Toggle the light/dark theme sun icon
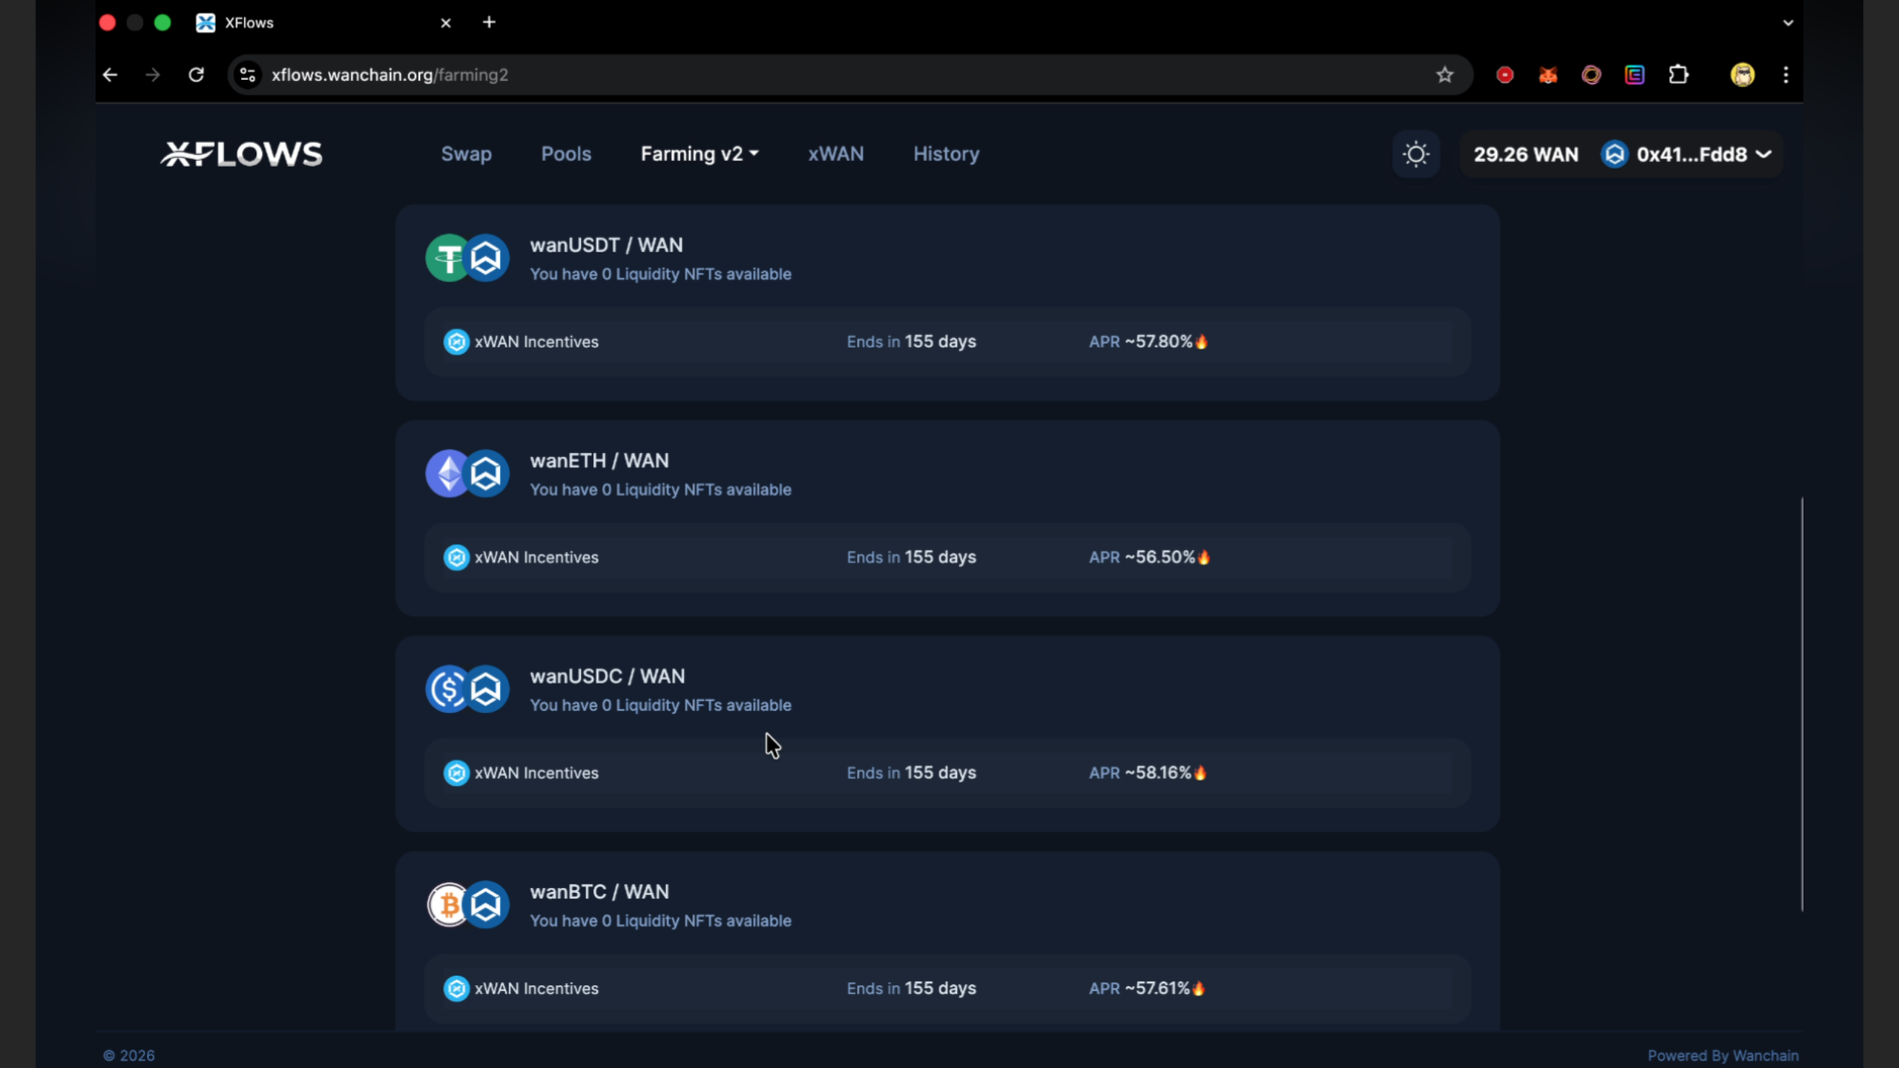Viewport: 1899px width, 1068px height. point(1415,154)
